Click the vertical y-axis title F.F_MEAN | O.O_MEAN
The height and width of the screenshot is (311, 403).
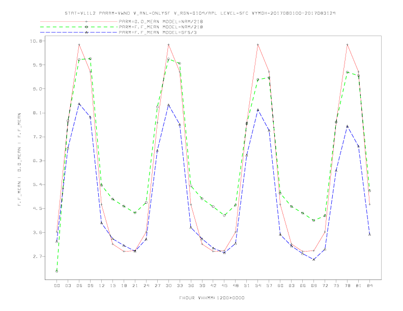tap(19, 160)
